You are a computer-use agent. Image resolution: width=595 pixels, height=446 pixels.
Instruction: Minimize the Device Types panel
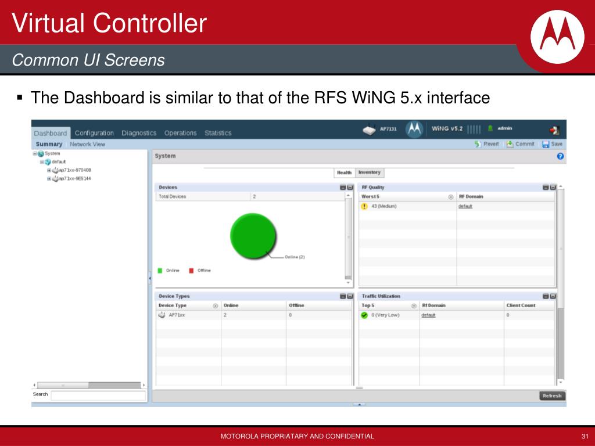tap(343, 296)
